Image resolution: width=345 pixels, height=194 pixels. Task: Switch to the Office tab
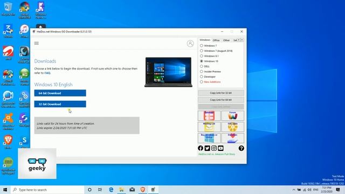coord(216,40)
